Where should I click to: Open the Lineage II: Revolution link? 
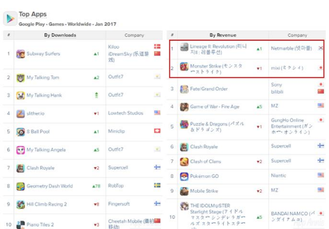(218, 49)
